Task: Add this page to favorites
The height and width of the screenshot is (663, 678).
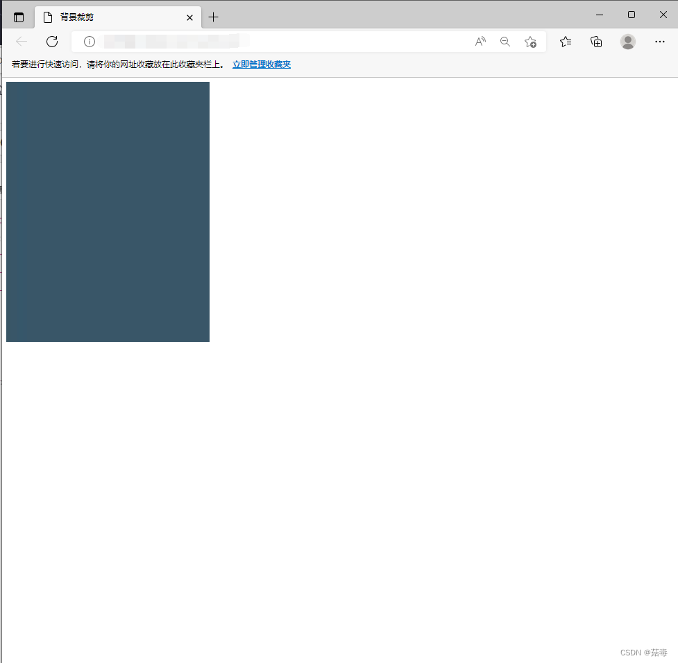Action: coord(530,42)
